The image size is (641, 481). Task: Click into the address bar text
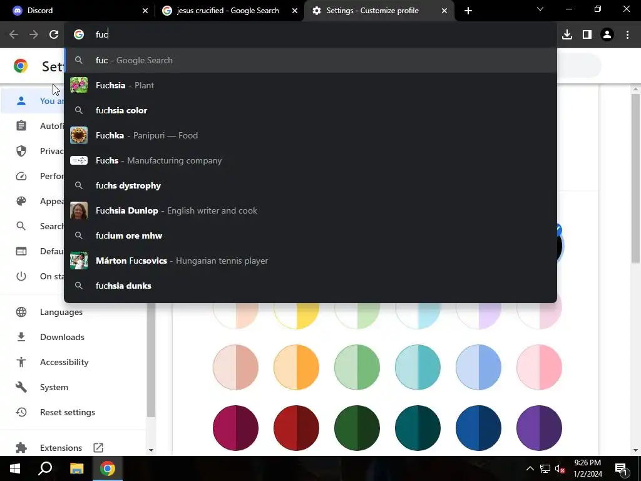(102, 35)
